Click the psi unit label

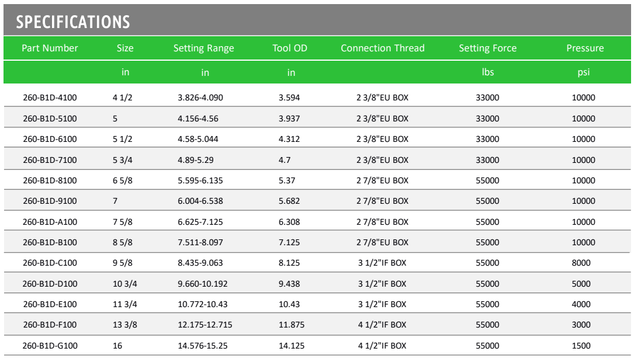[x=584, y=73]
